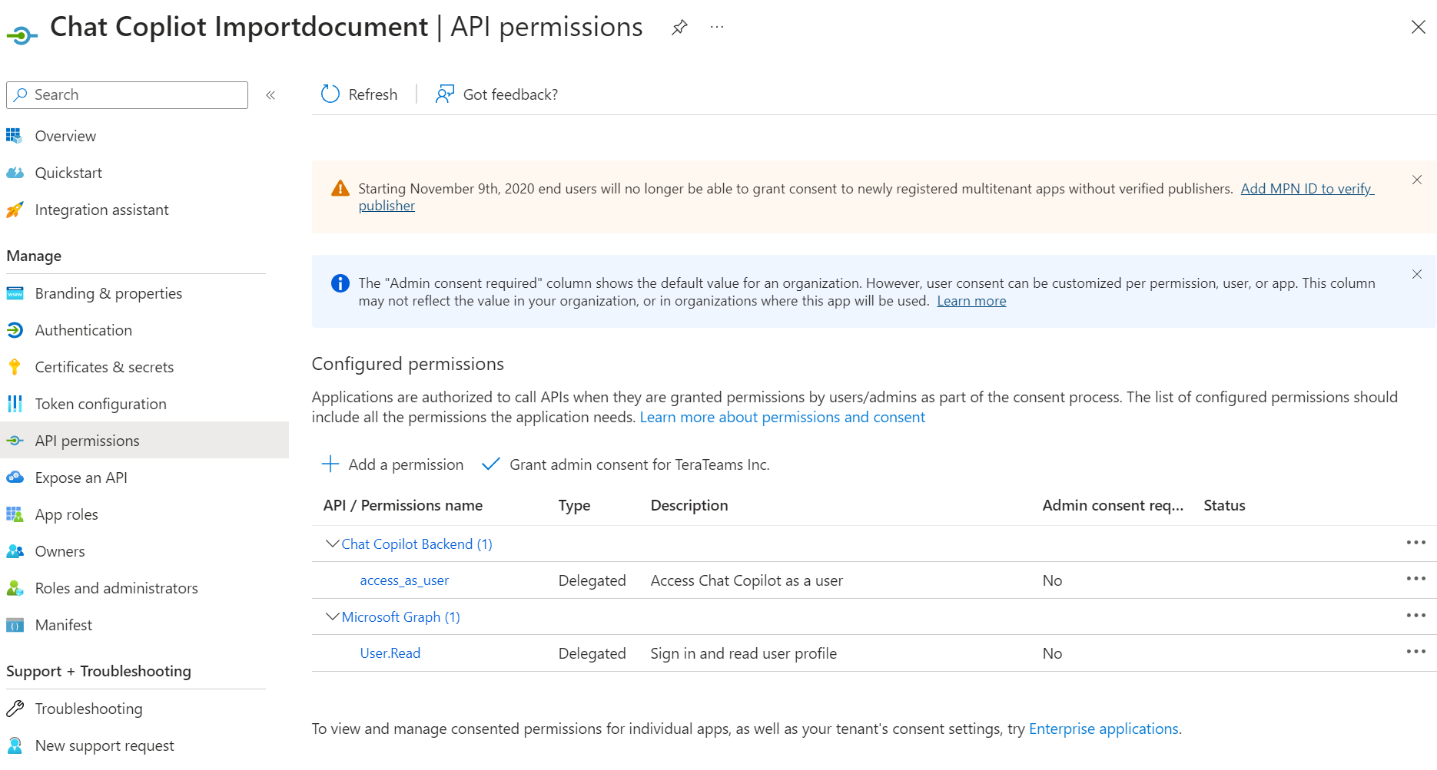Select Expose an API
Screen dimensions: 1437x770
81,478
